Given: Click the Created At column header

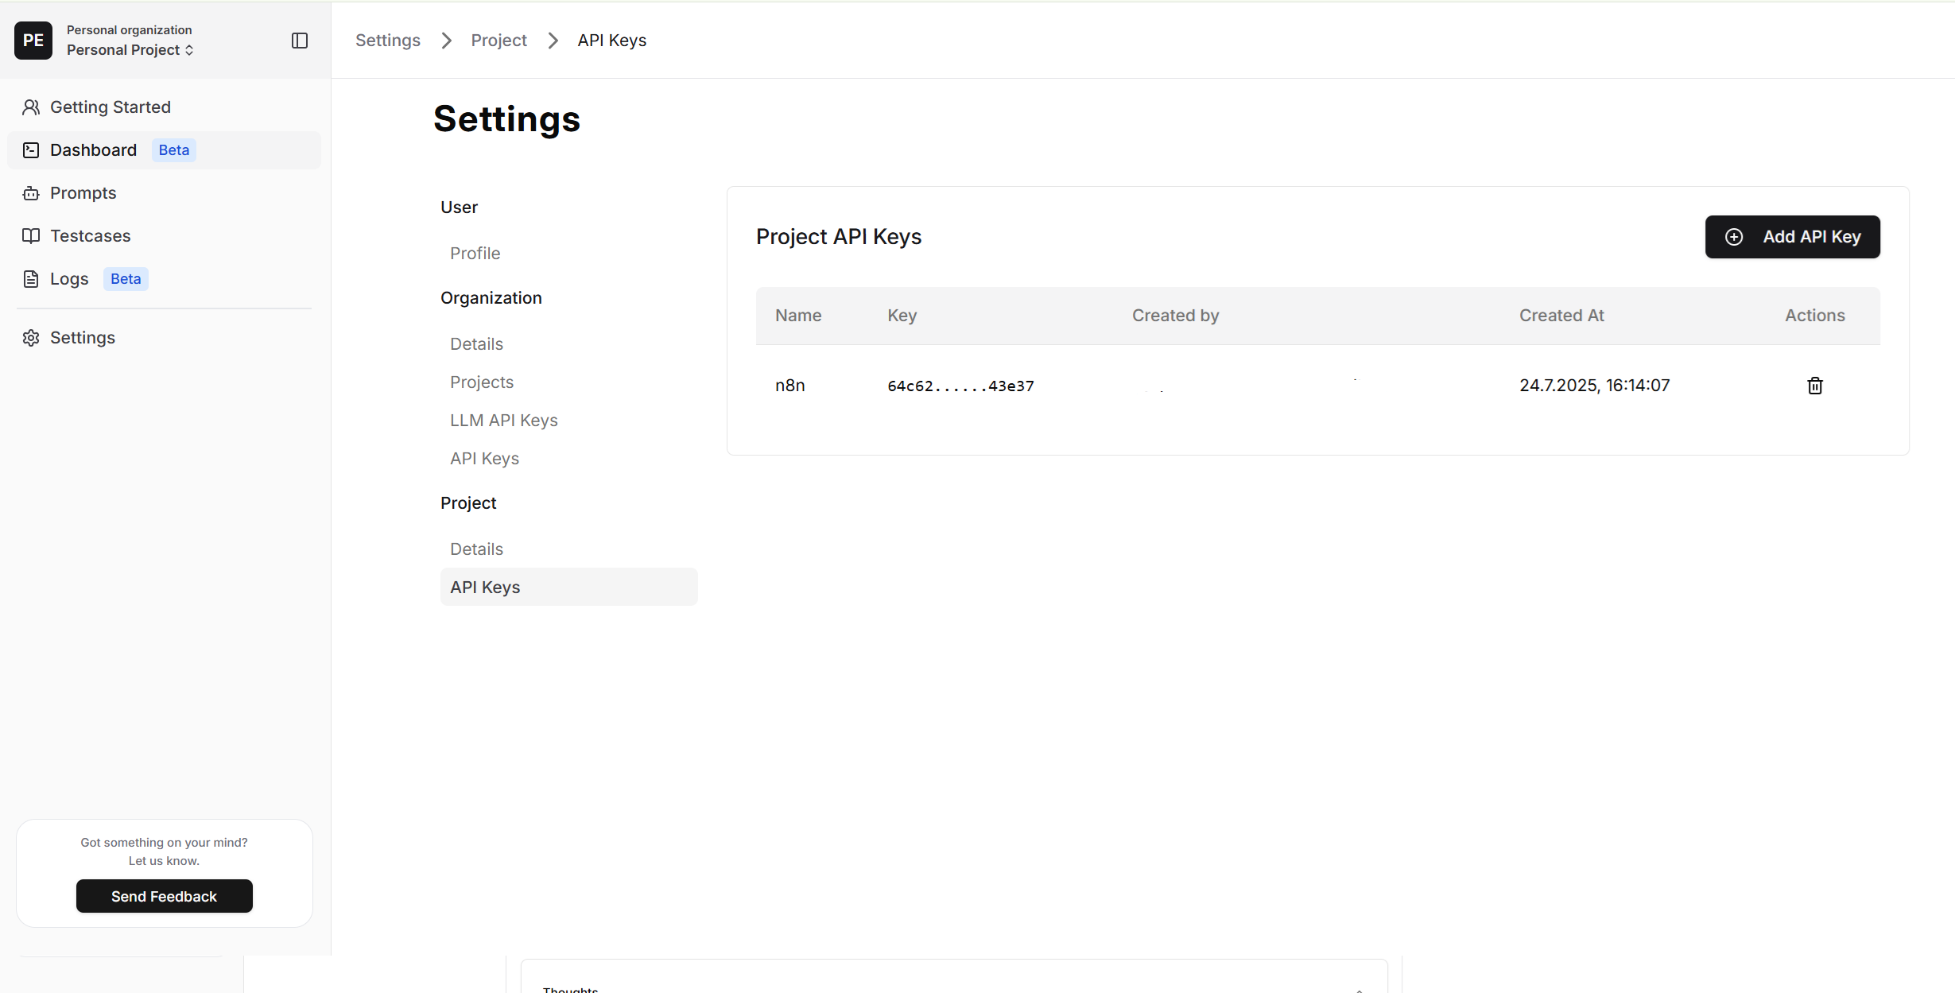Looking at the screenshot, I should coord(1561,316).
